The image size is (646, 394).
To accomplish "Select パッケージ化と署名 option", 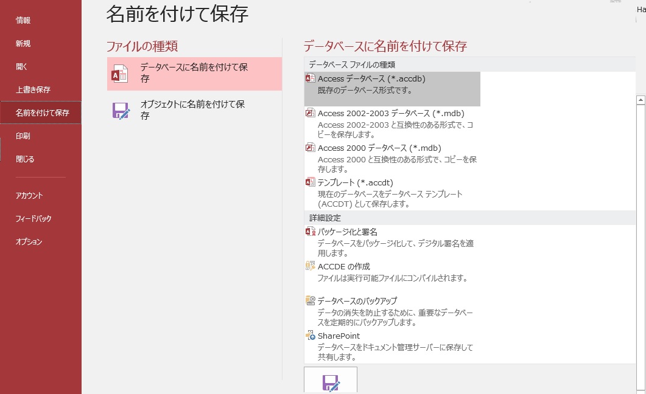I will 392,242.
